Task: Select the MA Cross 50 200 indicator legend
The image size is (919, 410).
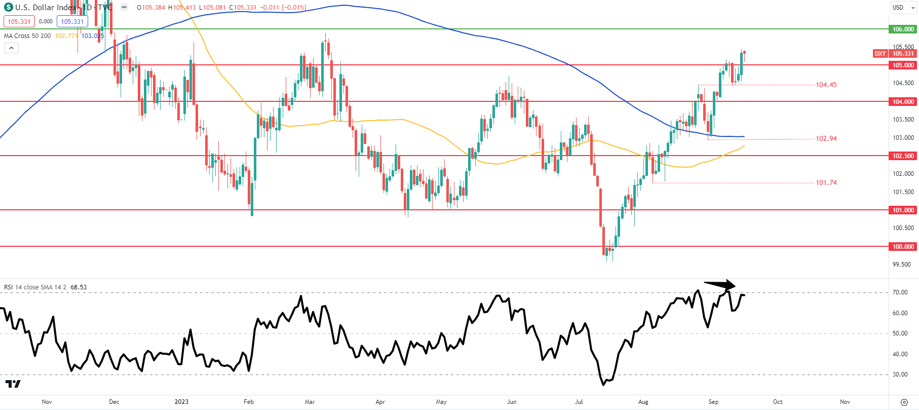Action: [x=27, y=36]
